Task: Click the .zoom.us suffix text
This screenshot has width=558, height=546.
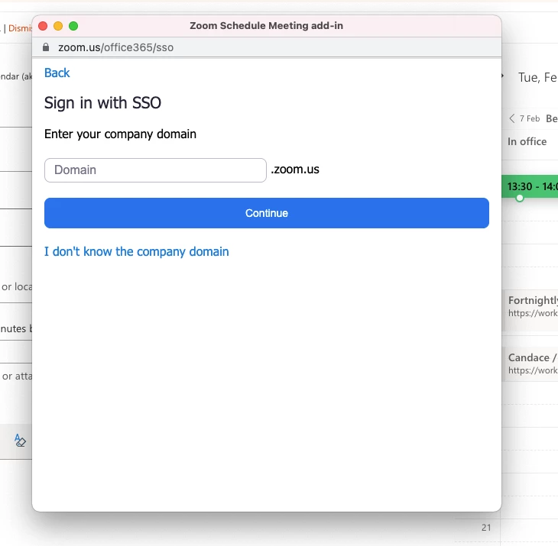Action: tap(295, 170)
